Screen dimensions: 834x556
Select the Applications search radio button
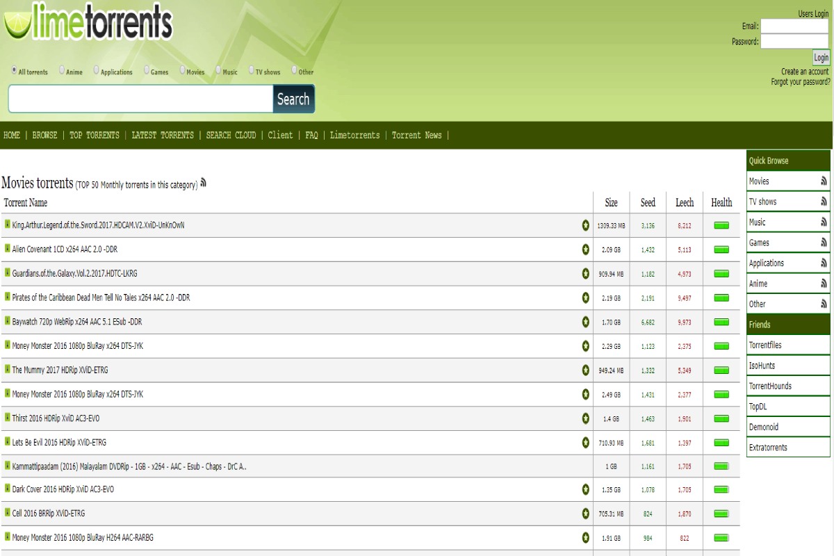point(97,70)
